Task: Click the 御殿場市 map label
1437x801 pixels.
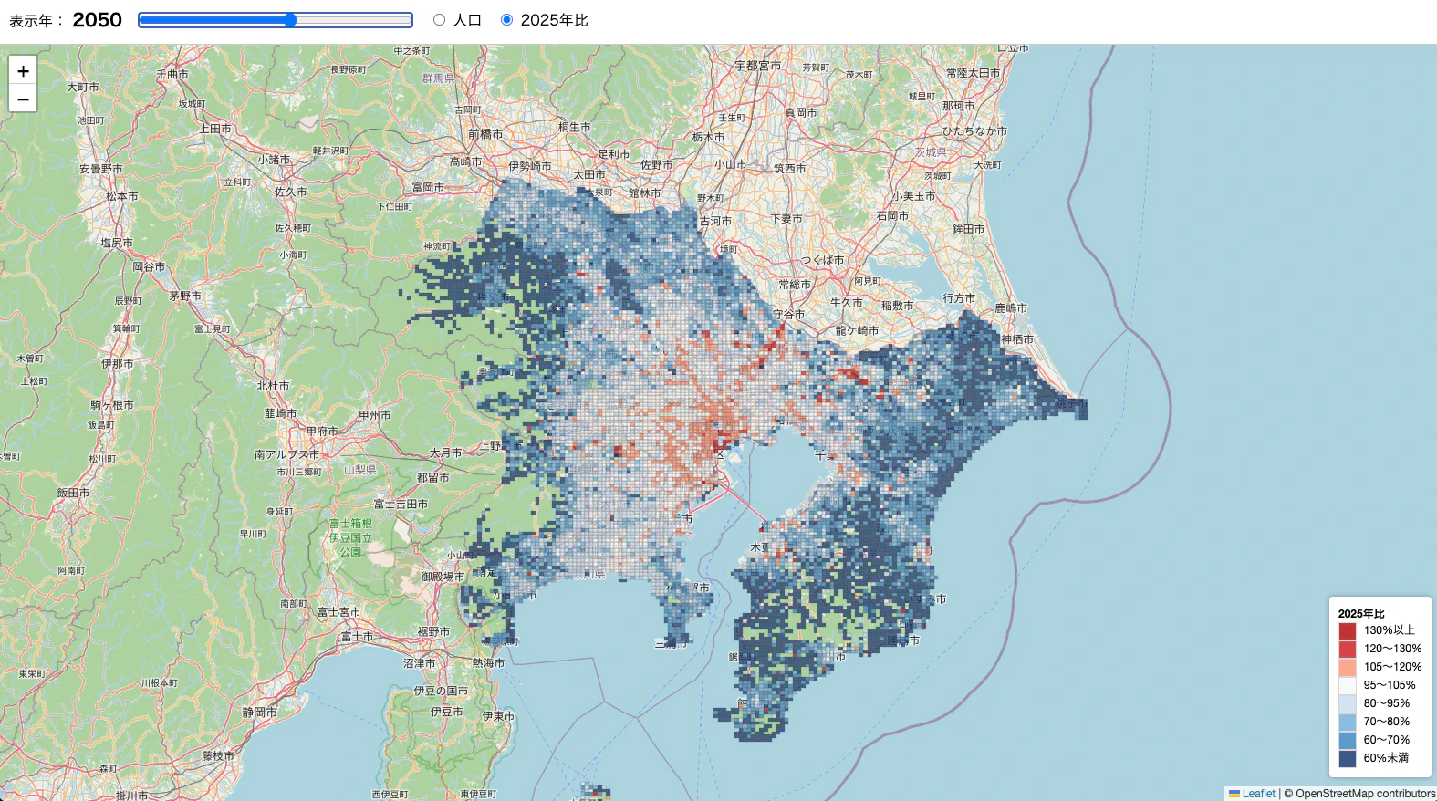Action: coord(443,577)
